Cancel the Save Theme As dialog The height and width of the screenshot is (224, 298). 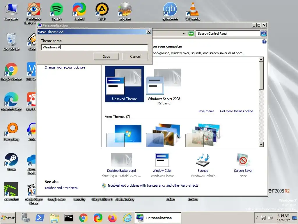pyautogui.click(x=135, y=56)
